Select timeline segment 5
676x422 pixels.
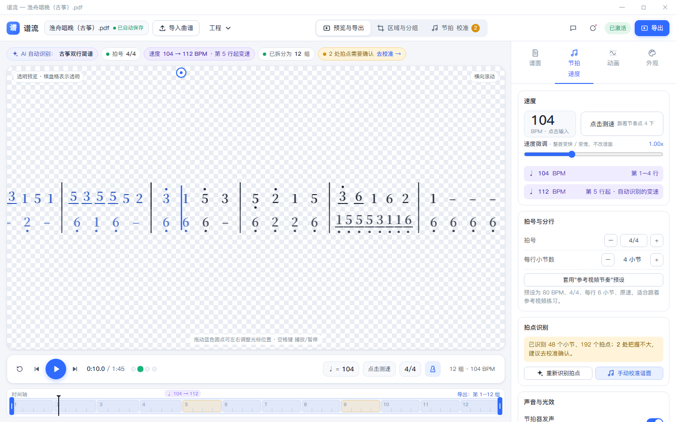(x=202, y=406)
